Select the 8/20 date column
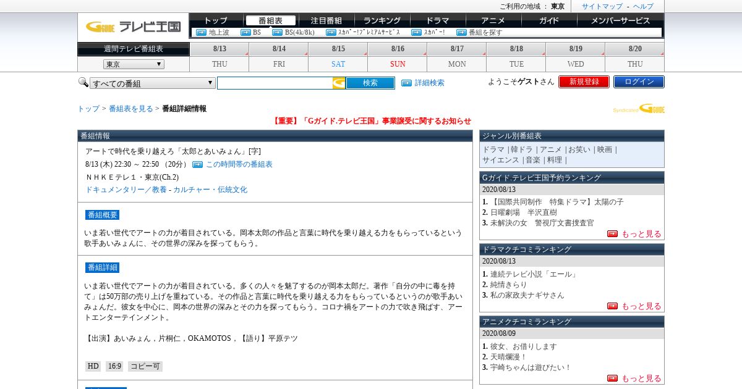 click(635, 49)
